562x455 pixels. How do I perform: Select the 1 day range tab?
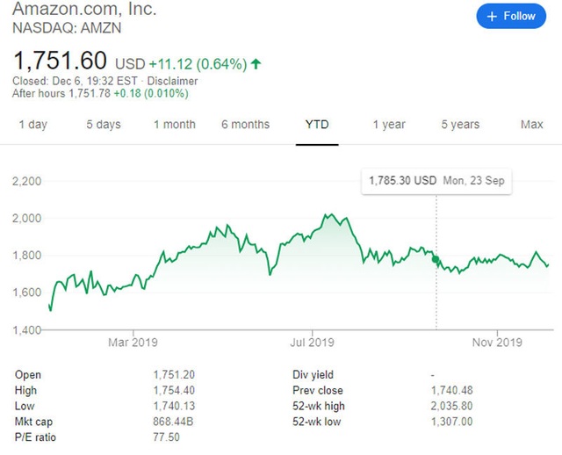point(33,125)
